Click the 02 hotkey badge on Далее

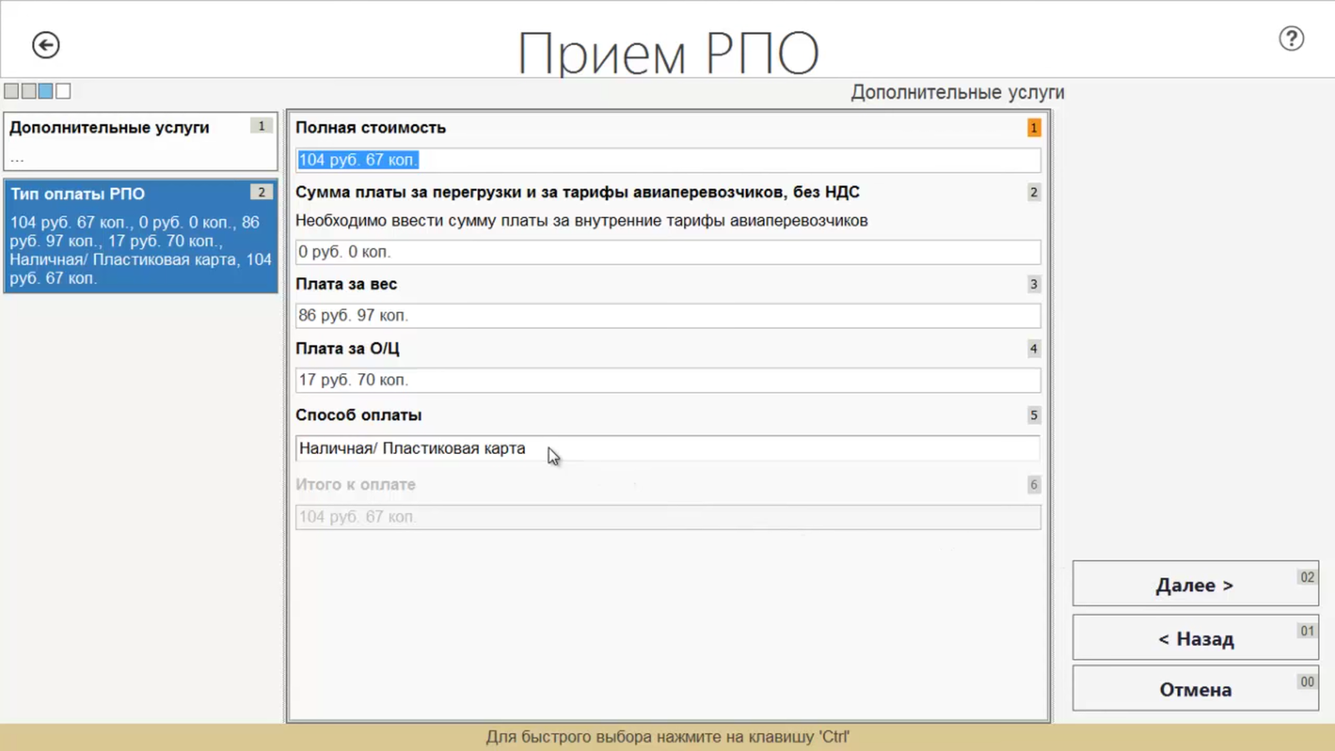[x=1307, y=577]
